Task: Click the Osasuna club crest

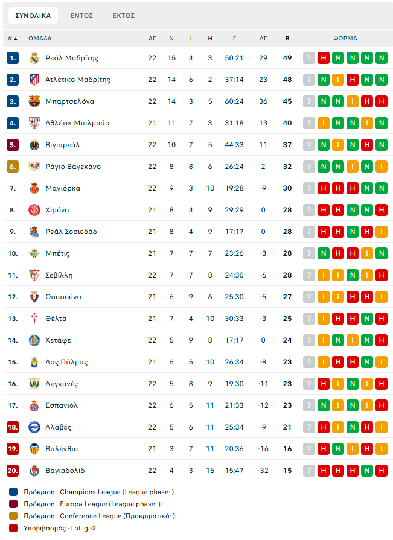Action: tap(34, 297)
